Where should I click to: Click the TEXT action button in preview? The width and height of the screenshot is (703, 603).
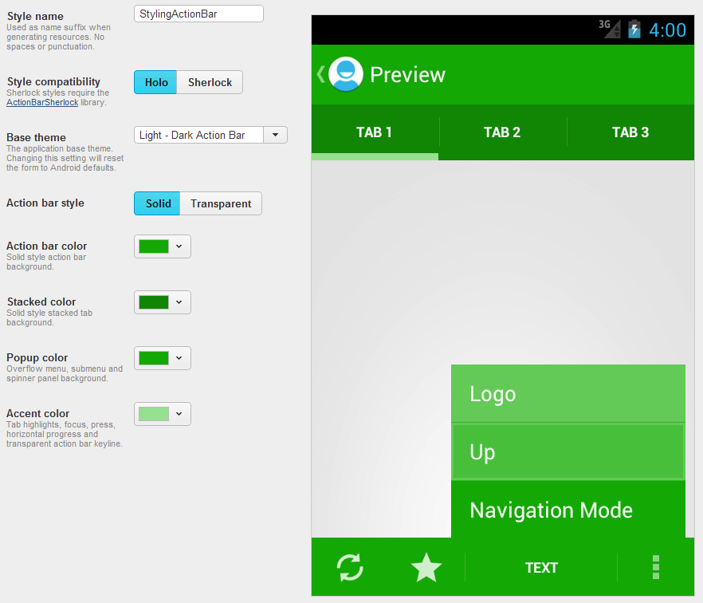click(x=541, y=568)
